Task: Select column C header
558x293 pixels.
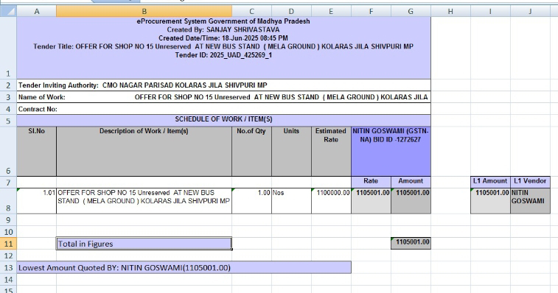Action: click(251, 11)
